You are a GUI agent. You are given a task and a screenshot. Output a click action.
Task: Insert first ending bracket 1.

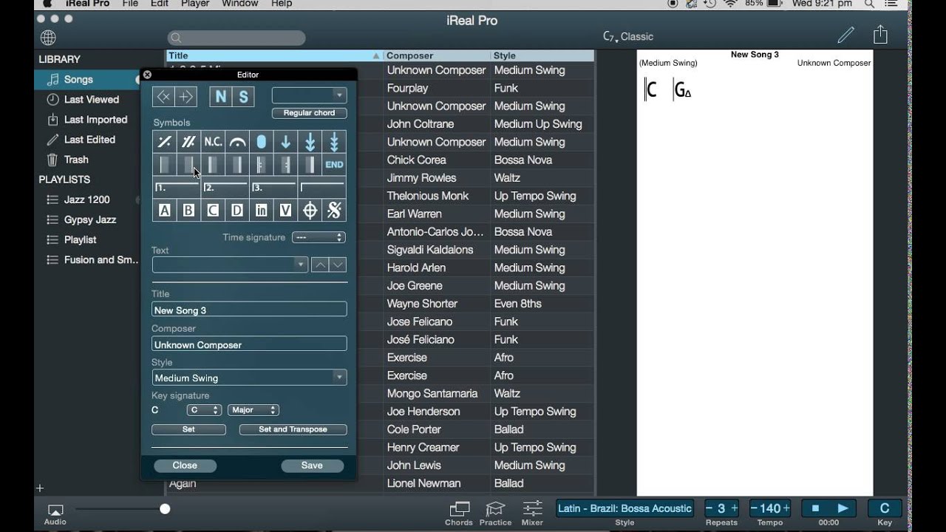coord(177,188)
